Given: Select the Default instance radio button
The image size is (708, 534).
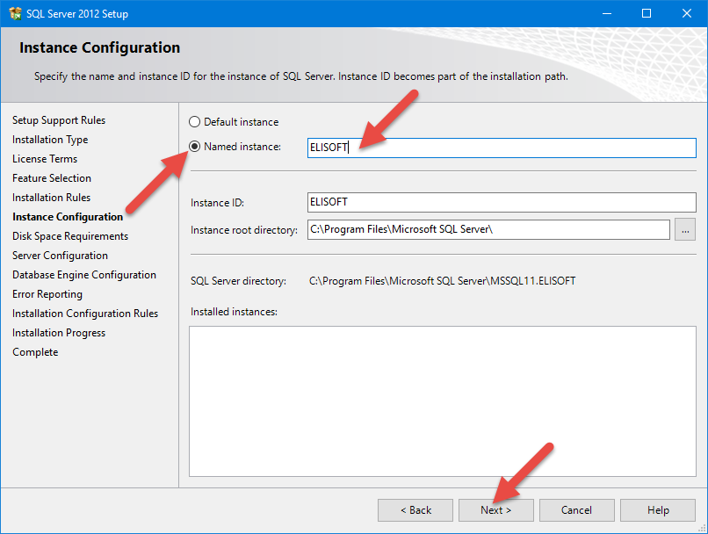Looking at the screenshot, I should click(195, 122).
